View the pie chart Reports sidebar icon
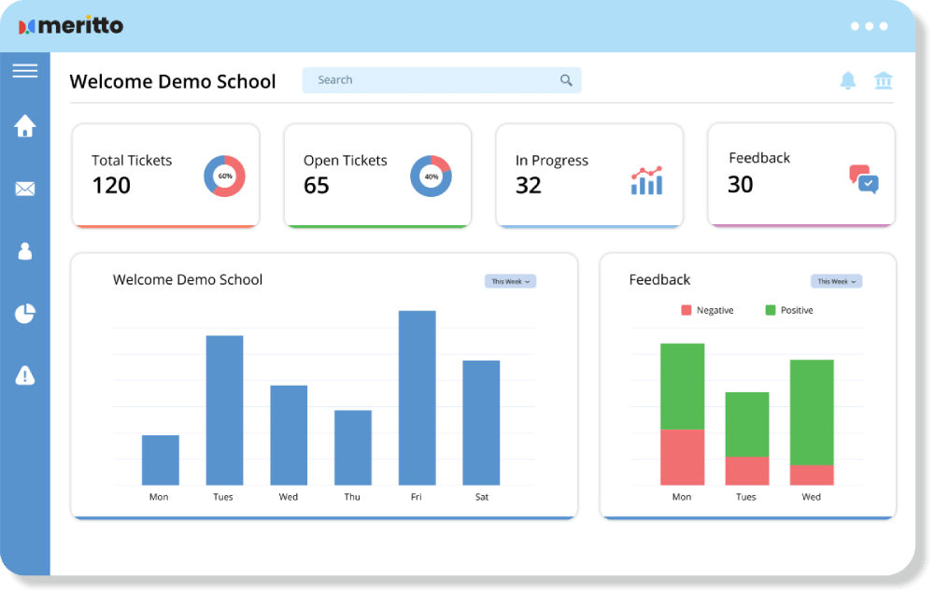 tap(25, 314)
